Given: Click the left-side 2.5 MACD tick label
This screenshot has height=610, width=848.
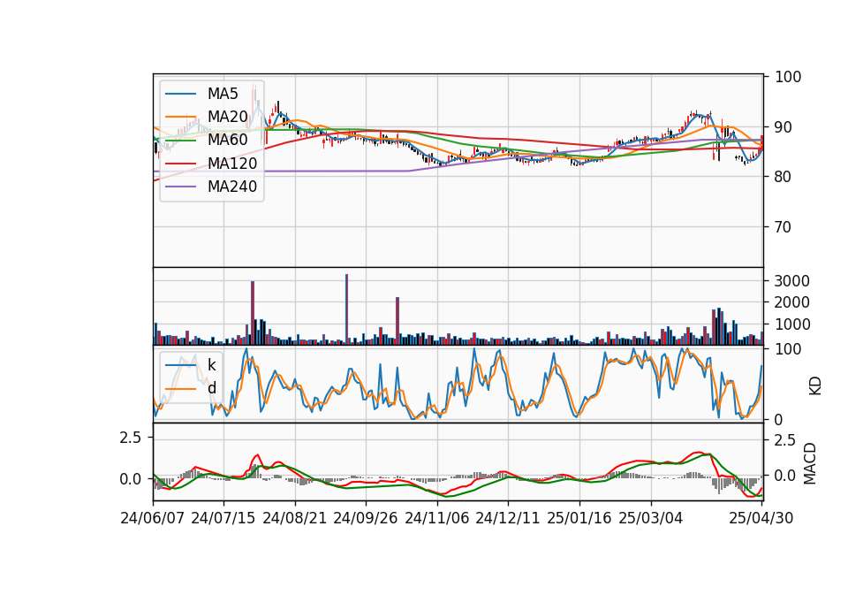Looking at the screenshot, I should point(131,438).
